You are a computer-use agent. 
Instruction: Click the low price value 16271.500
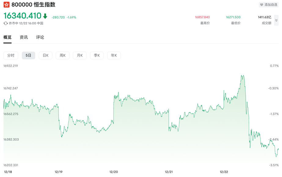click(233, 17)
